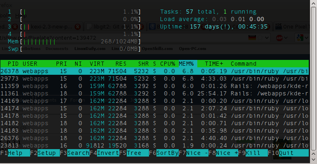Activate the F3 Search button

[75, 153]
